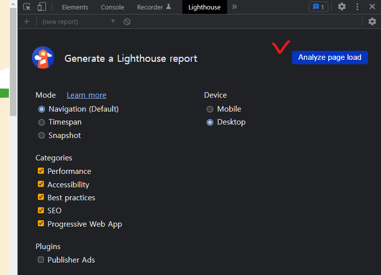Toggle the device toolbar icon

tap(41, 7)
